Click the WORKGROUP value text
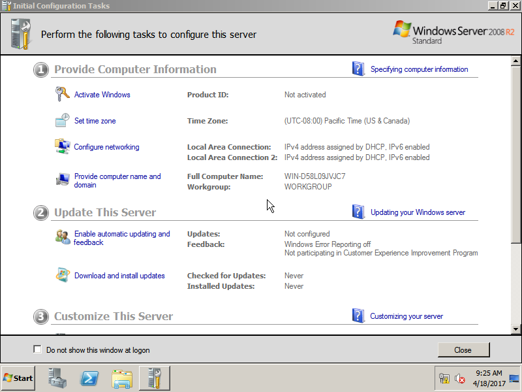522x392 pixels. pyautogui.click(x=308, y=187)
